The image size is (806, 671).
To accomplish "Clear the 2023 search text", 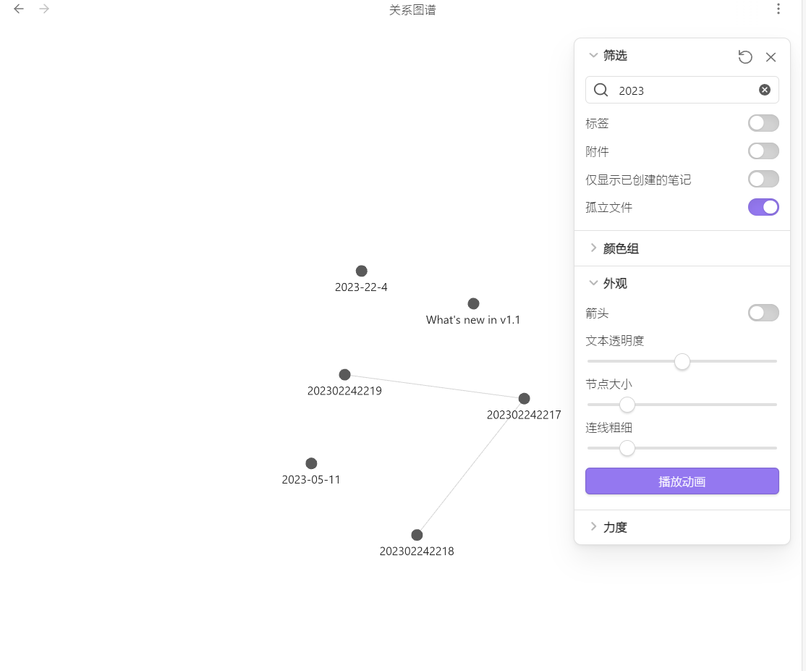I will pyautogui.click(x=765, y=90).
